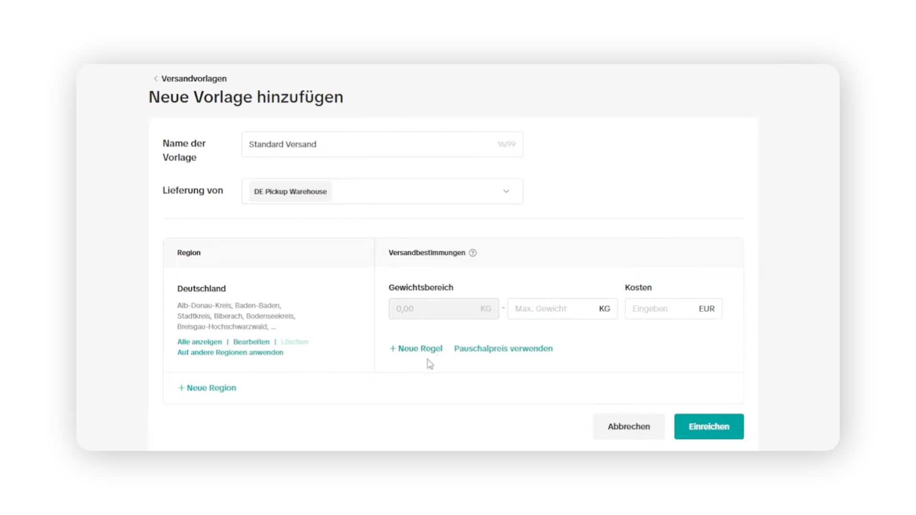Viewport: 916px width, 515px height.
Task: Click the Kosten Eingeben EUR field
Action: pos(673,309)
